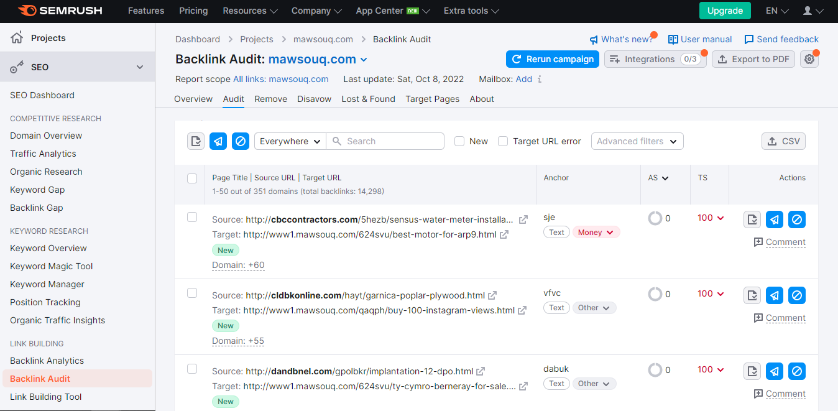Move dandbnel.com link to Remove list

(x=775, y=371)
